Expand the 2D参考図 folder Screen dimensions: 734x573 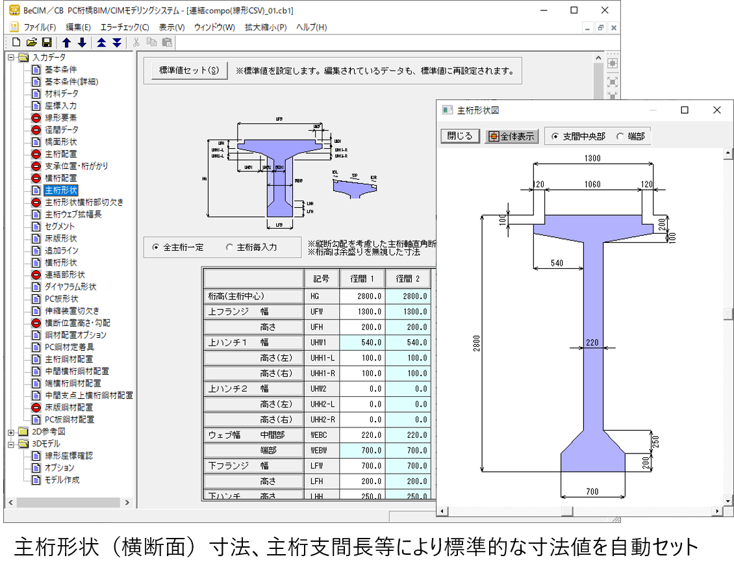coord(11,431)
